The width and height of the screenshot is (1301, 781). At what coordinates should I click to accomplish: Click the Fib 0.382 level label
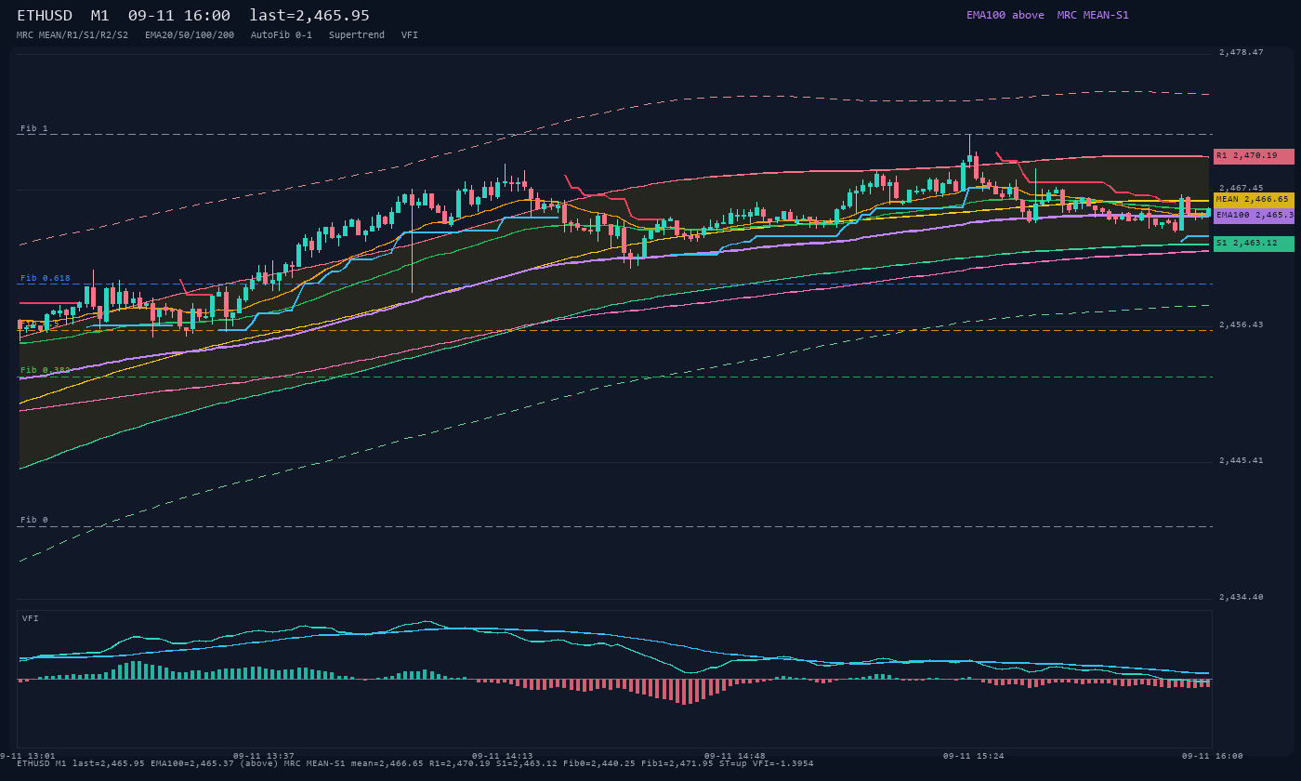46,370
